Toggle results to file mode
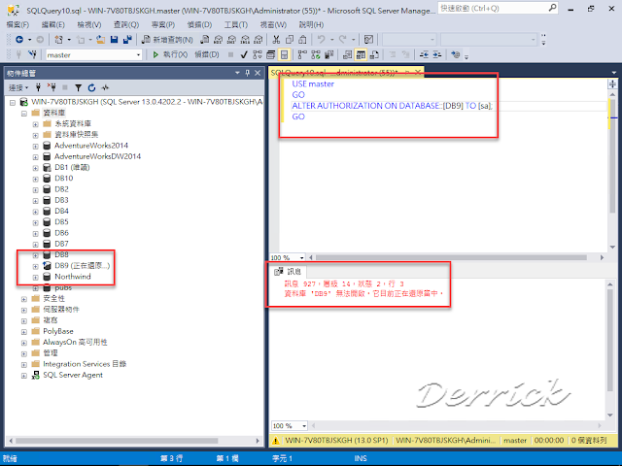 point(374,54)
